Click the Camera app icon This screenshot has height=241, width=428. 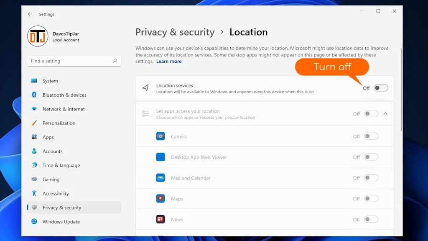160,136
